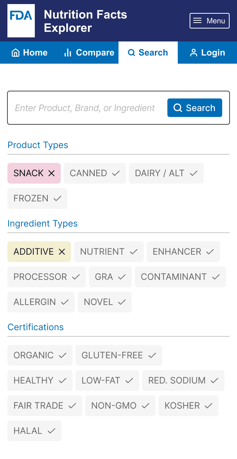Toggle the NUTRIENT ingredient filter
Viewport: 237px width, 459px height.
[109, 251]
